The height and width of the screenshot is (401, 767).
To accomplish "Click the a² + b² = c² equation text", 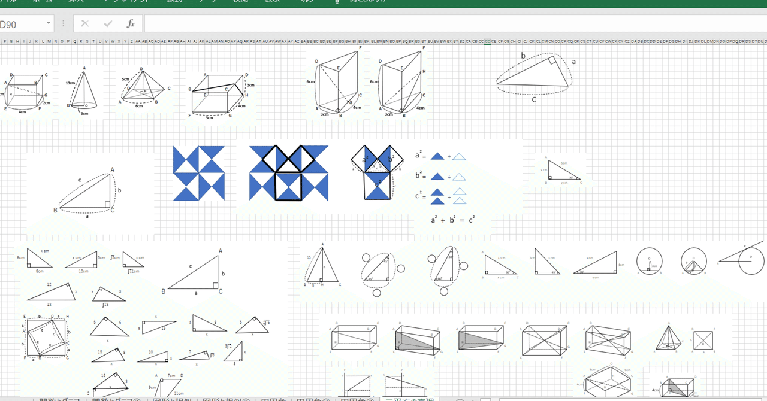I will (x=452, y=220).
